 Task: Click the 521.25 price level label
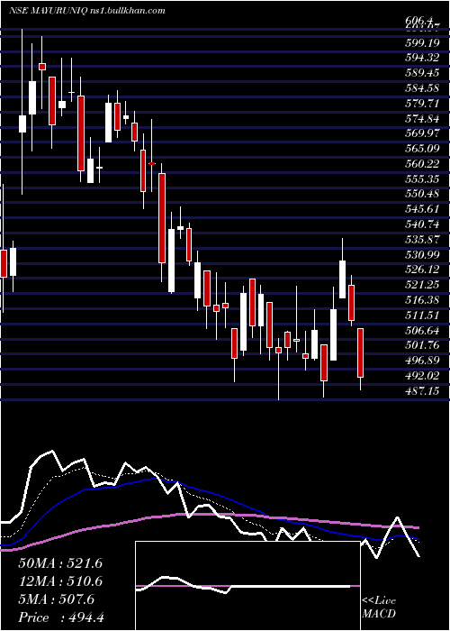coord(422,285)
